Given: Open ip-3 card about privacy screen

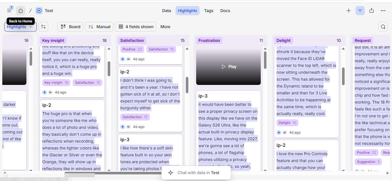Looking at the screenshot, I should pyautogui.click(x=229, y=131).
